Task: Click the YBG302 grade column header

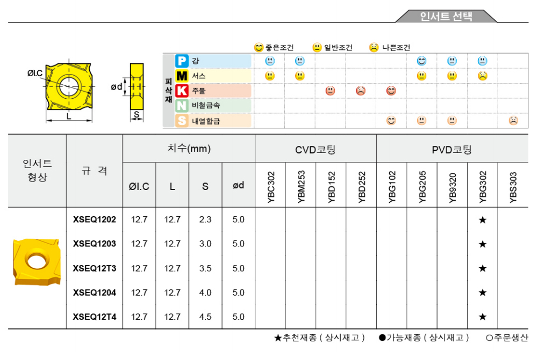Action: coord(483,186)
